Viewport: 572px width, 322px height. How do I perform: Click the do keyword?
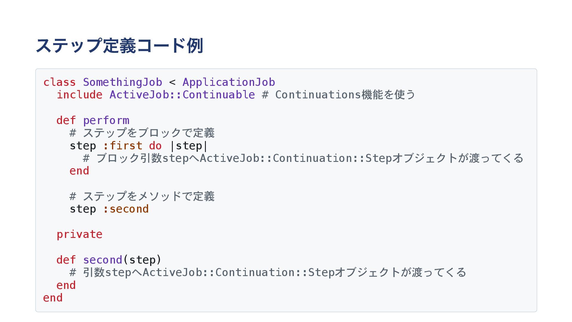click(155, 146)
